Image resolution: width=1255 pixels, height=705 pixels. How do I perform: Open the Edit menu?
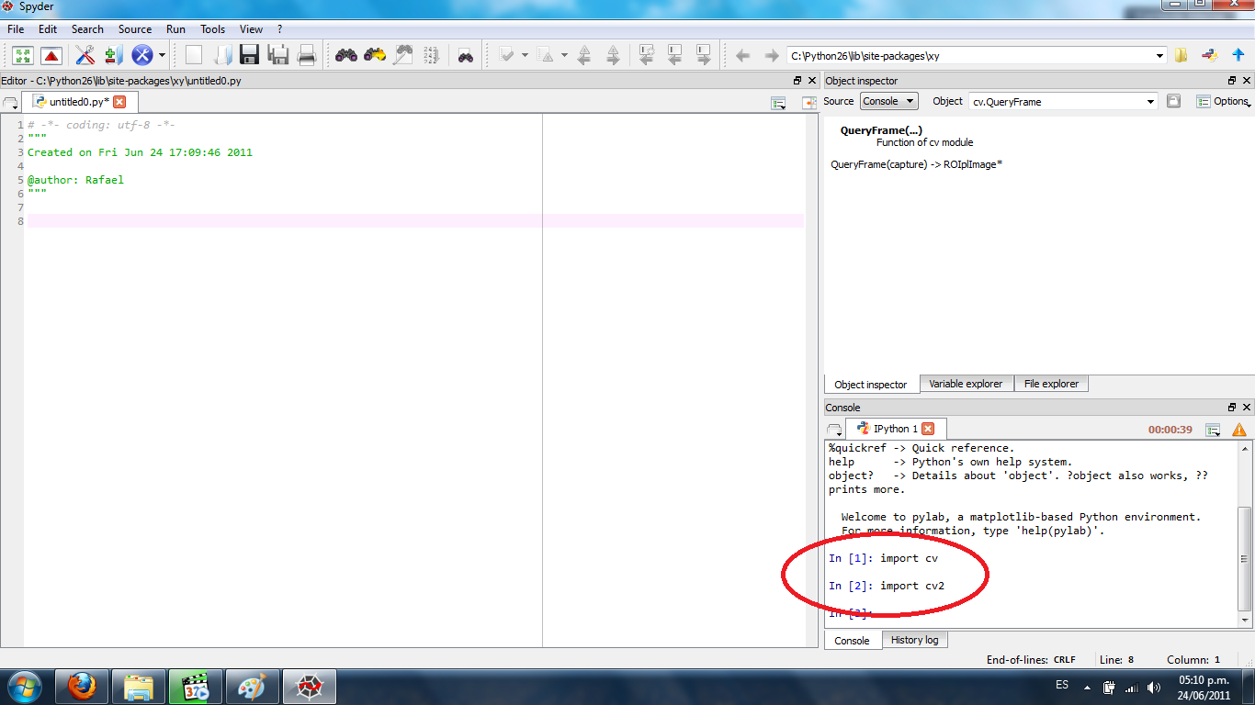tap(48, 29)
